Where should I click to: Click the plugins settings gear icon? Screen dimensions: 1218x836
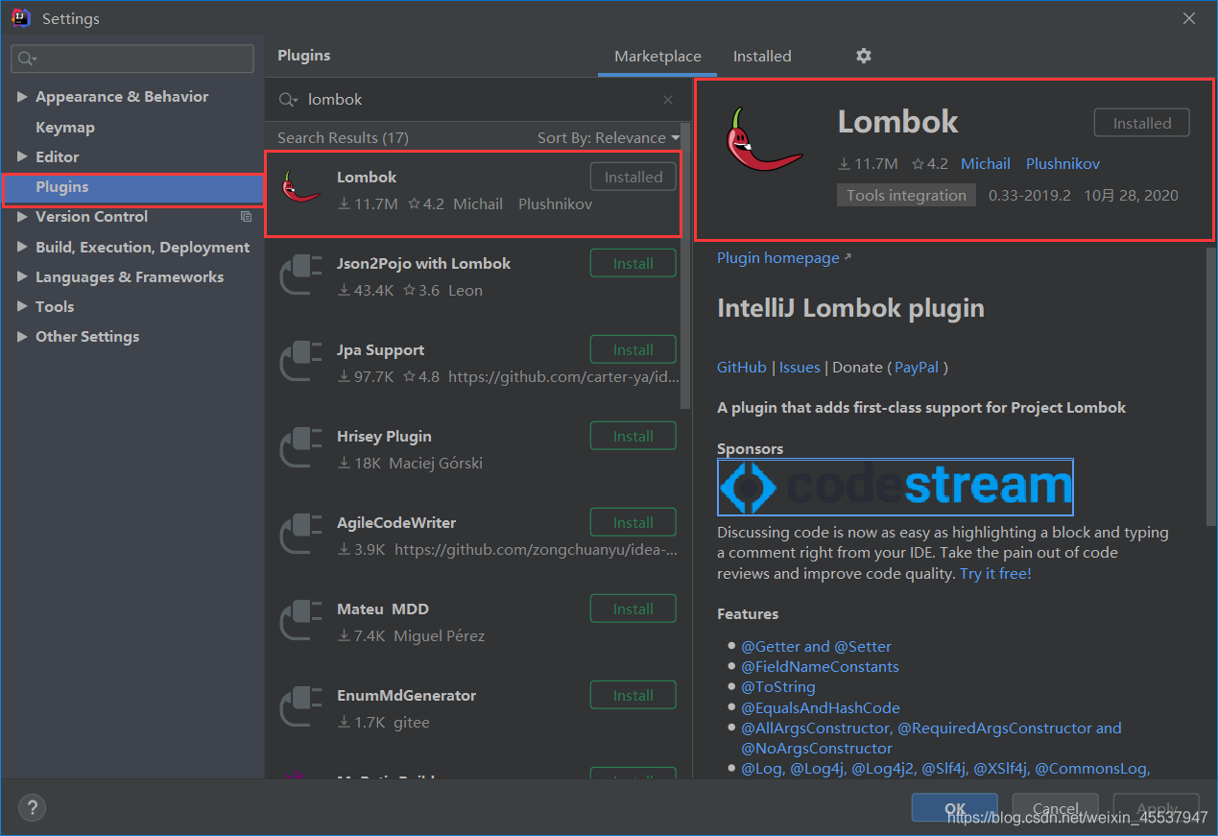tap(863, 56)
